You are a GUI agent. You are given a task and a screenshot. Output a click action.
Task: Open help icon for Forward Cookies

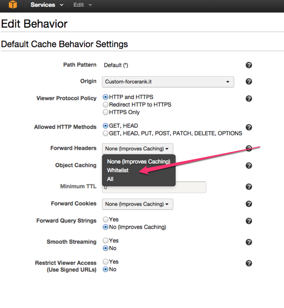point(249,204)
